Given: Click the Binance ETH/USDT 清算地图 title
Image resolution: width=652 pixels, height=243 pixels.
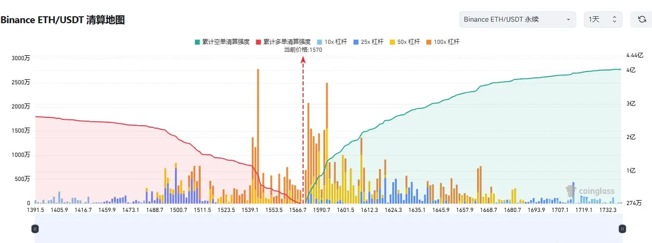Looking at the screenshot, I should [x=63, y=20].
